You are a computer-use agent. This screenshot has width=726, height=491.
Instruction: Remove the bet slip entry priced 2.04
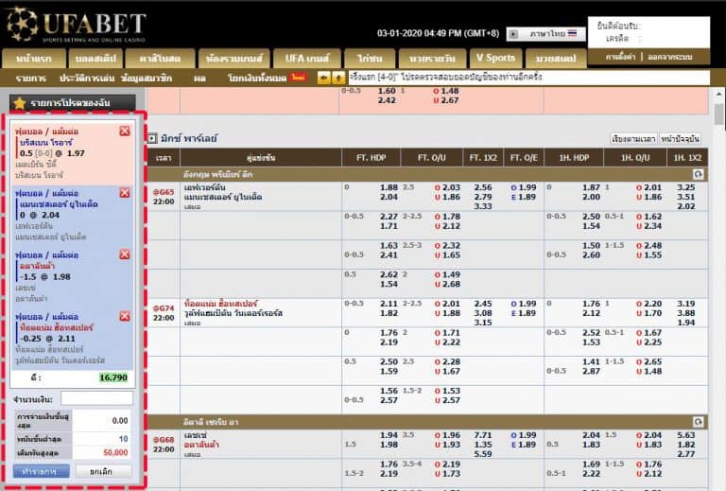[125, 193]
